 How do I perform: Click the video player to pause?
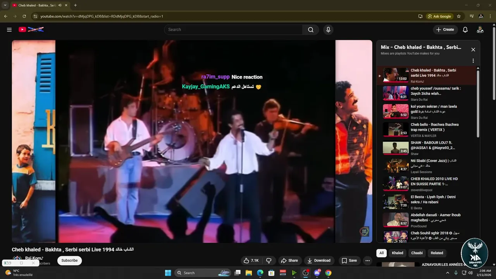(192, 141)
